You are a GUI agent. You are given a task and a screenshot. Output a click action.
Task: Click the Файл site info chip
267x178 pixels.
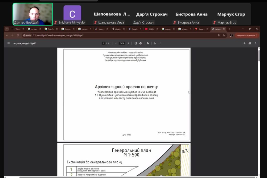27,35
